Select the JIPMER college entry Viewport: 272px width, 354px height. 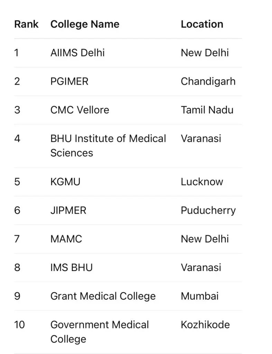point(68,211)
